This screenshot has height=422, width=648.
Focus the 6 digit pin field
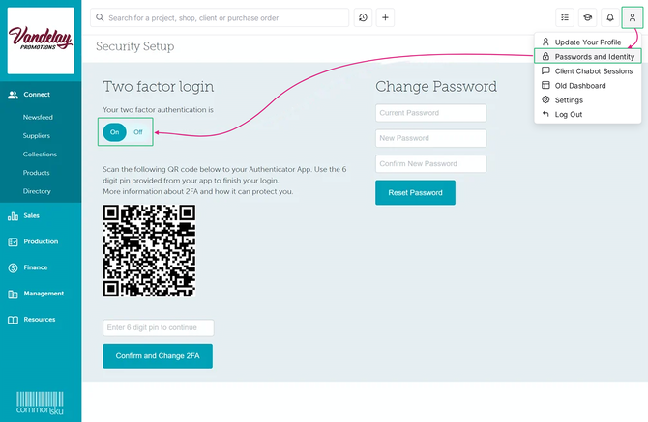pos(159,327)
